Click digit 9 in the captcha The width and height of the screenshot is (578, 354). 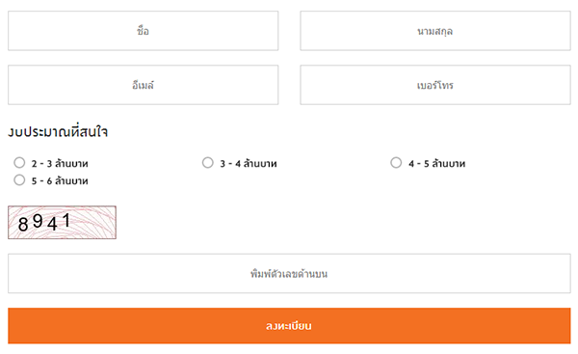coord(38,221)
